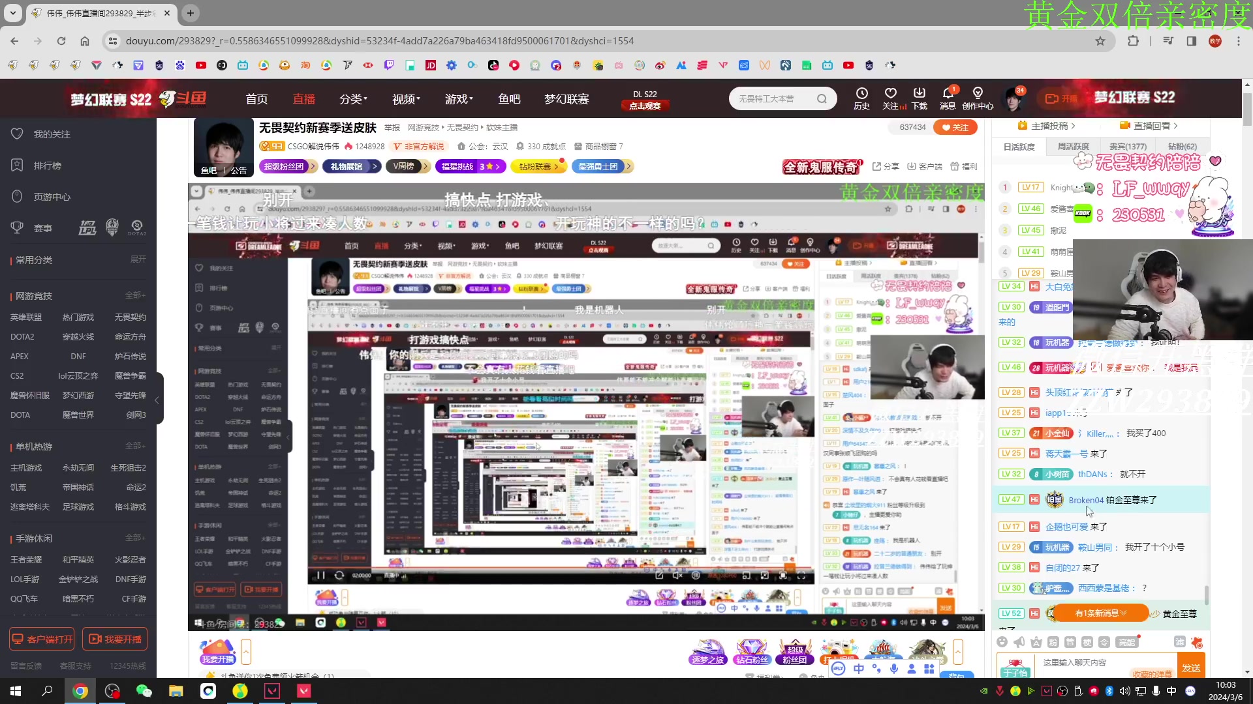1253x704 pixels.
Task: Jump to new messages via 有1条新消息
Action: pos(1101,613)
